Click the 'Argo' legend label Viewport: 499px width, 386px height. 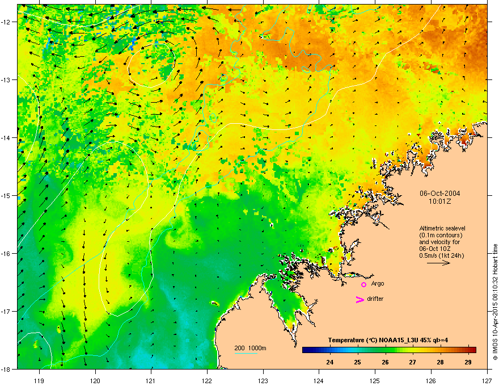click(x=378, y=283)
